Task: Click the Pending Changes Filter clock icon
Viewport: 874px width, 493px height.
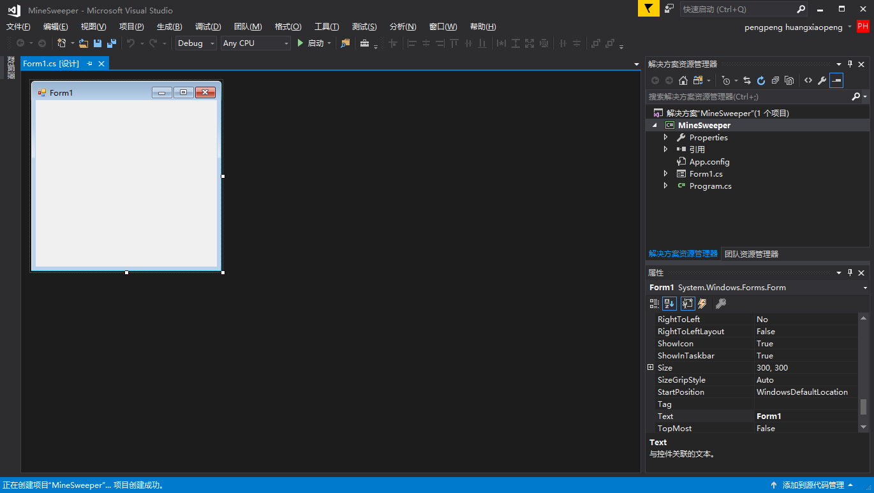Action: (726, 80)
